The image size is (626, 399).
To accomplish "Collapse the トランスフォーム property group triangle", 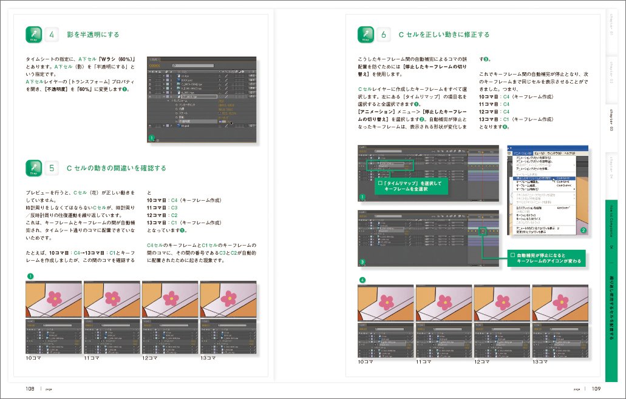I will (x=168, y=101).
